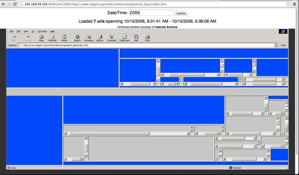Click the IE Forward toolbar button
Screen dimensions: 299x175
click(27, 38)
